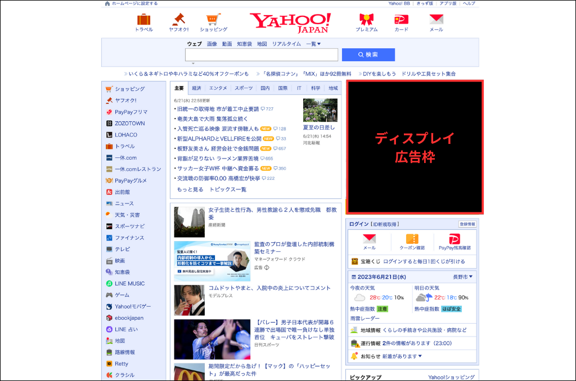Open headline 背脂が足りない ラーメン業界苦境

coord(218,158)
